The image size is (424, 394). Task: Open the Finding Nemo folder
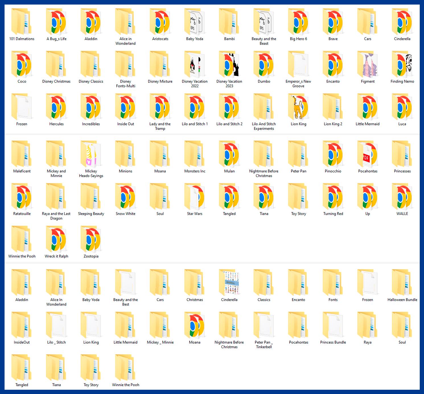tap(402, 65)
